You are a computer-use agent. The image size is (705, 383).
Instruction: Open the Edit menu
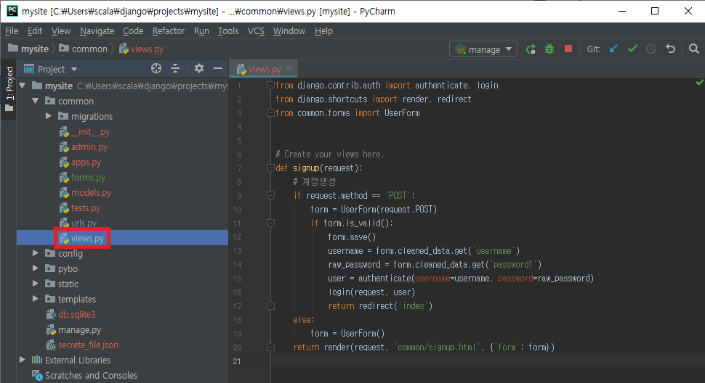[x=35, y=31]
